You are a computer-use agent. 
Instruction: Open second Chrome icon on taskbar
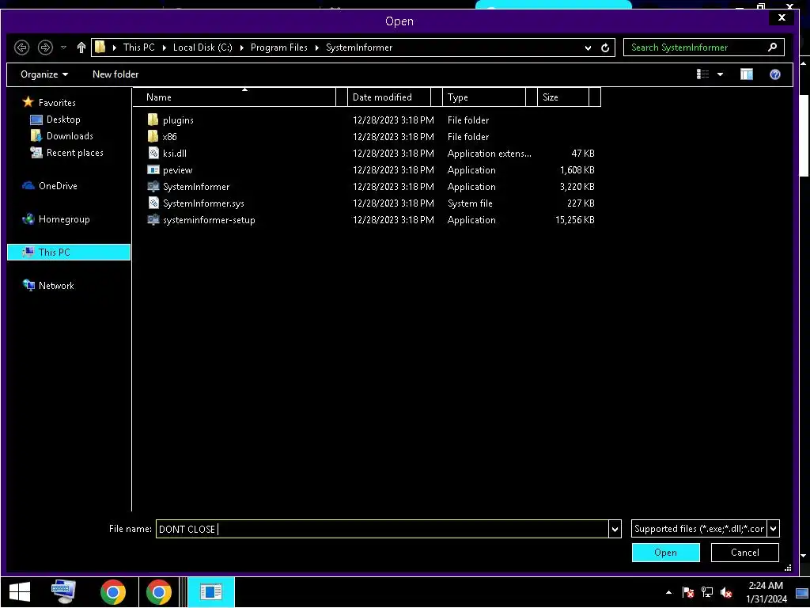pyautogui.click(x=158, y=592)
